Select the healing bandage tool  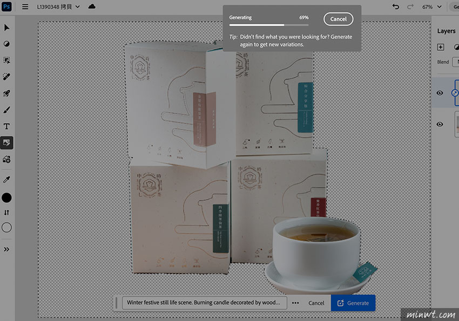pyautogui.click(x=6, y=77)
